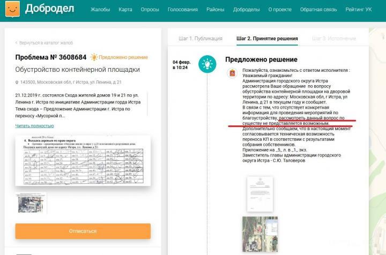Open Голосования menu item

coord(183,10)
